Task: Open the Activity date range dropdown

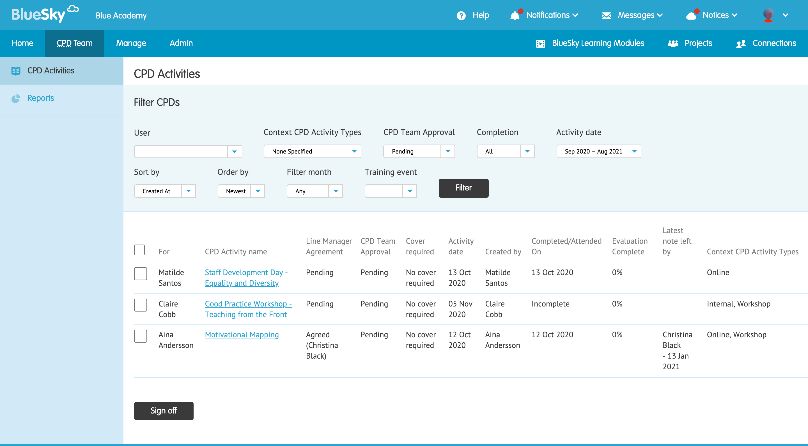Action: tap(599, 151)
